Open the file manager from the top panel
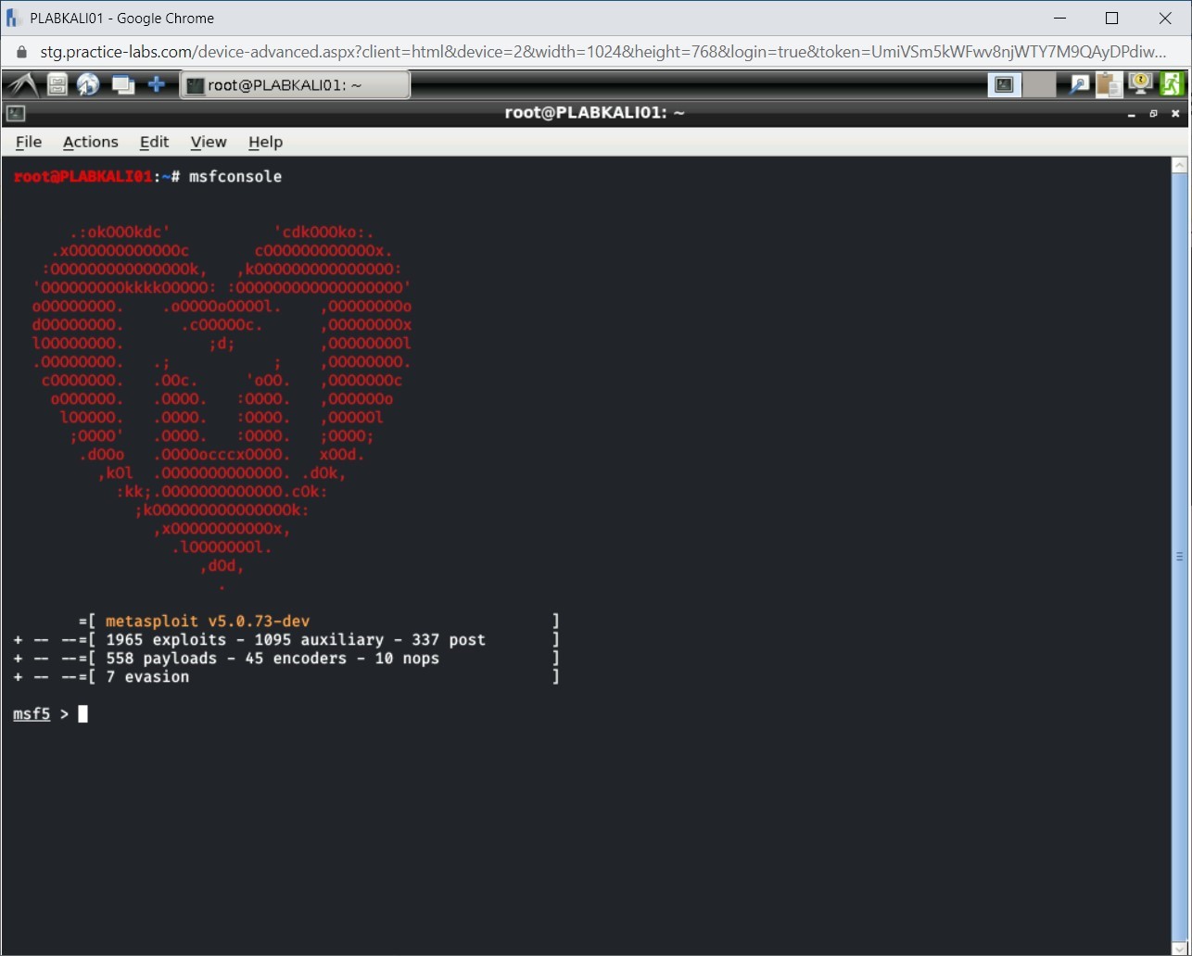 pyautogui.click(x=56, y=84)
